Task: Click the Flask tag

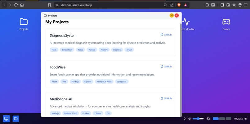Action: [x=54, y=50]
